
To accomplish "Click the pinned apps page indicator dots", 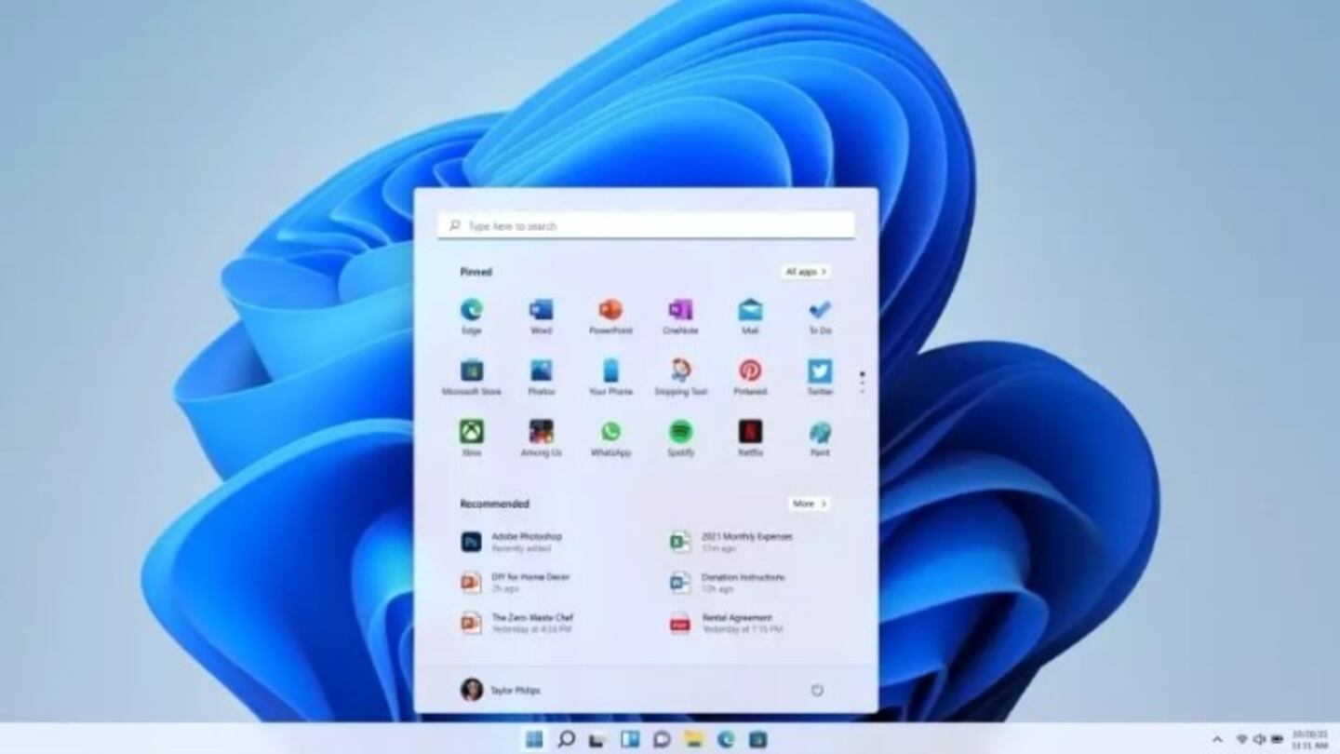I will click(862, 382).
